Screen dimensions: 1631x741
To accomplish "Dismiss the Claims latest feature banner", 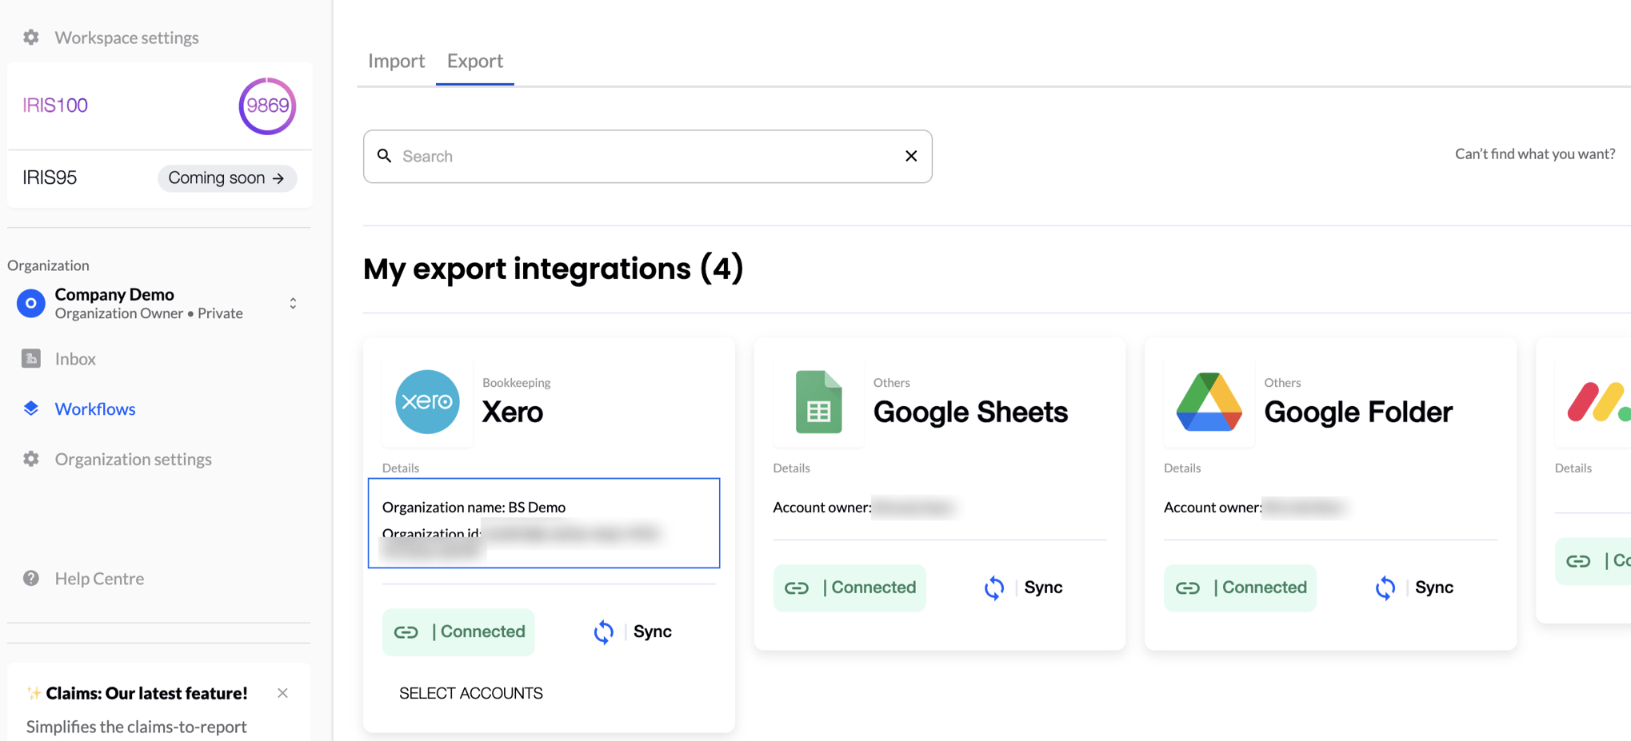I will coord(282,693).
